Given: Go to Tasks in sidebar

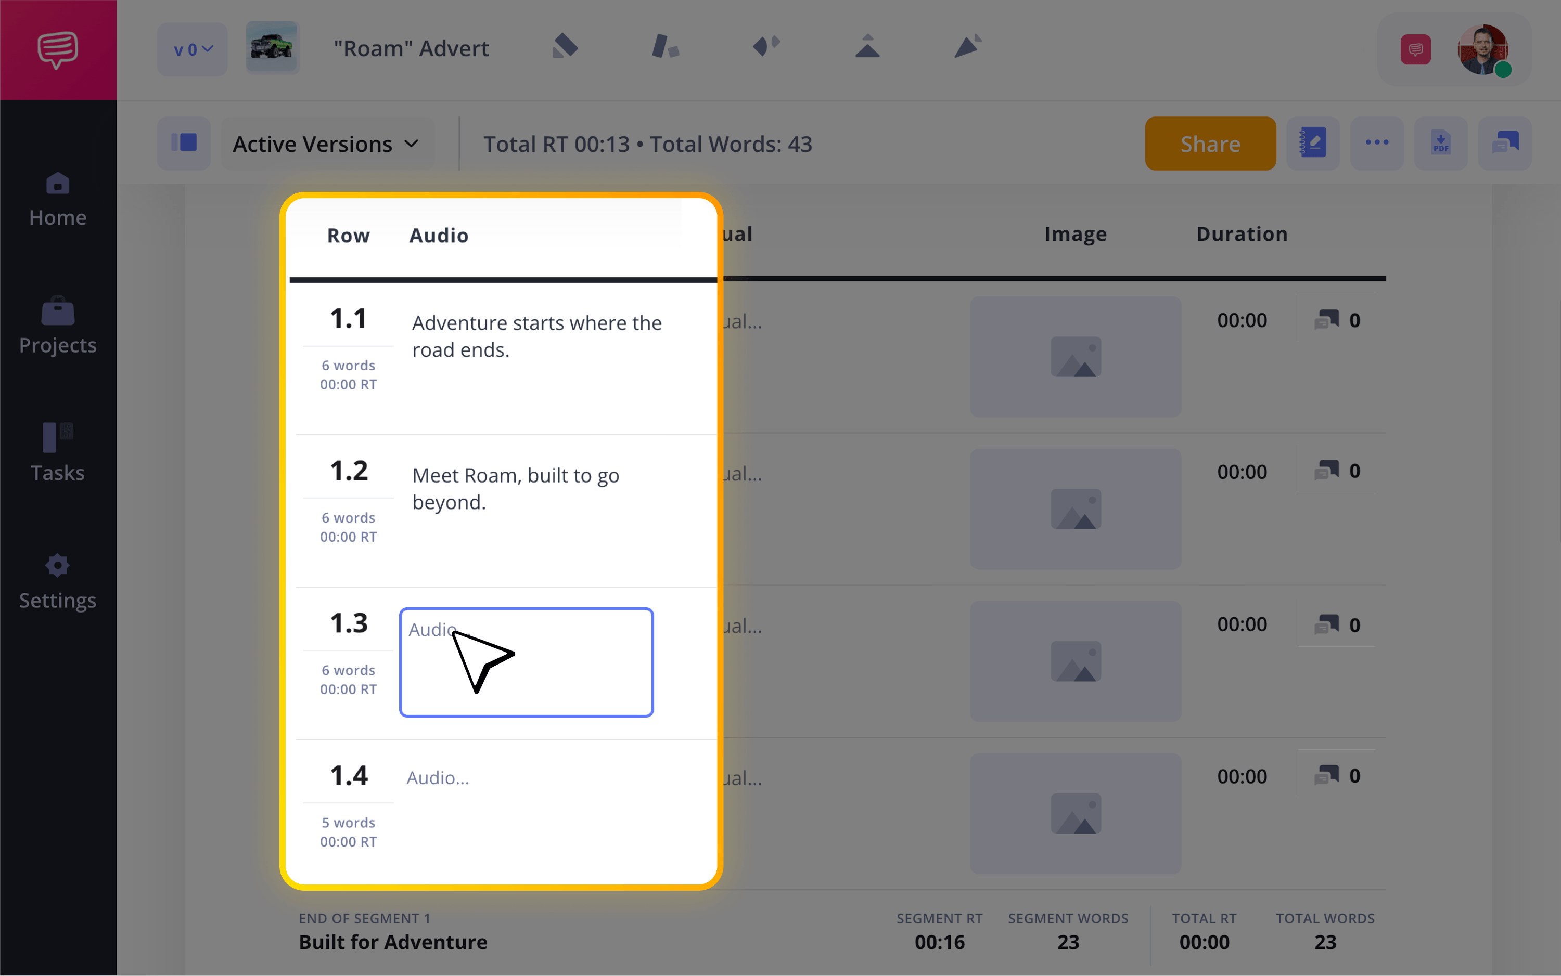Looking at the screenshot, I should click(57, 453).
